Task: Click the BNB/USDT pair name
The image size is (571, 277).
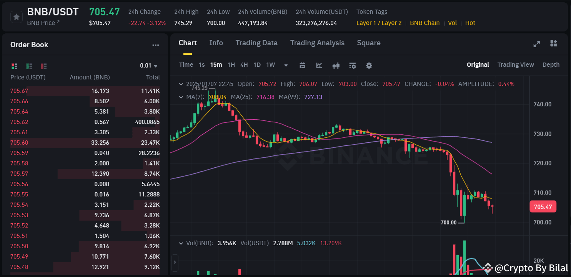Action: click(53, 12)
